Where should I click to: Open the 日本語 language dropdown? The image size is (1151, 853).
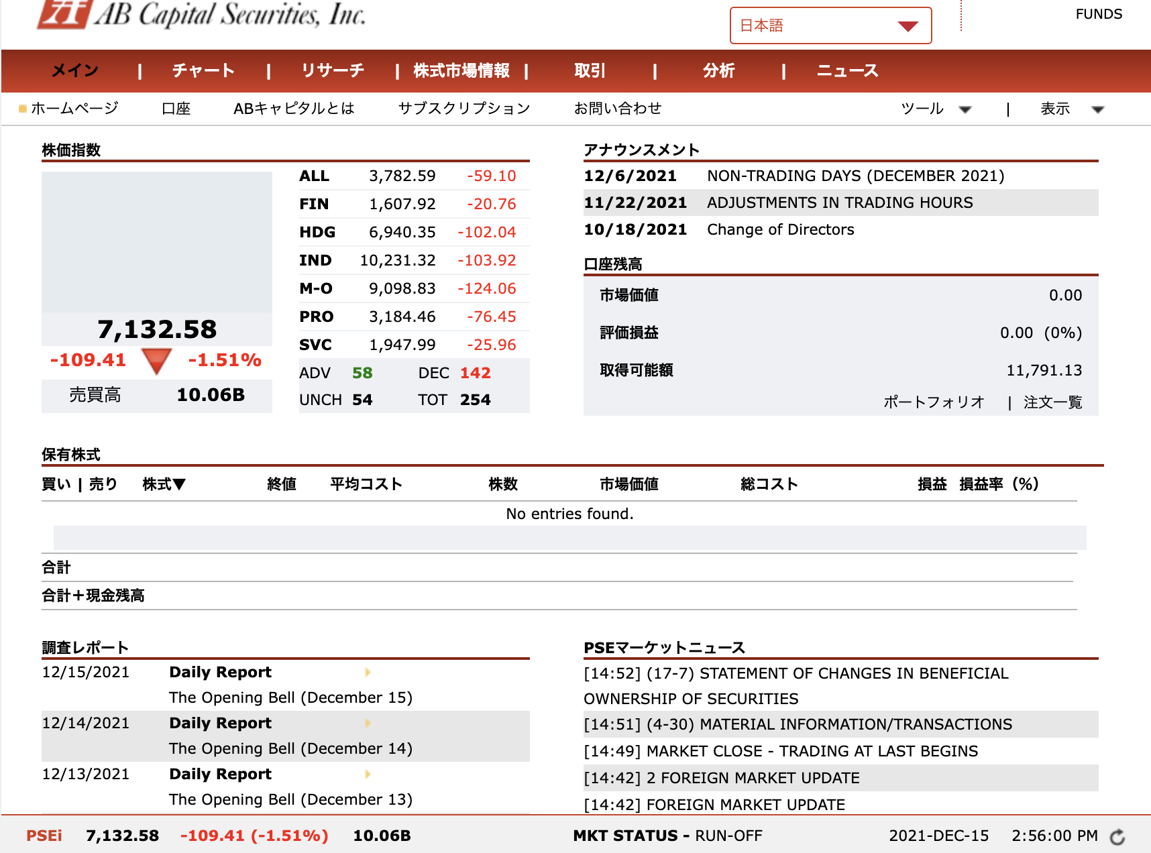click(830, 25)
